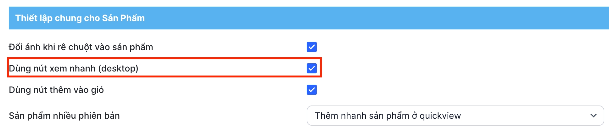The image size is (609, 131).
Task: Open the 'Sản phẩm nhiều phiên bản' dropdown
Action: [455, 116]
